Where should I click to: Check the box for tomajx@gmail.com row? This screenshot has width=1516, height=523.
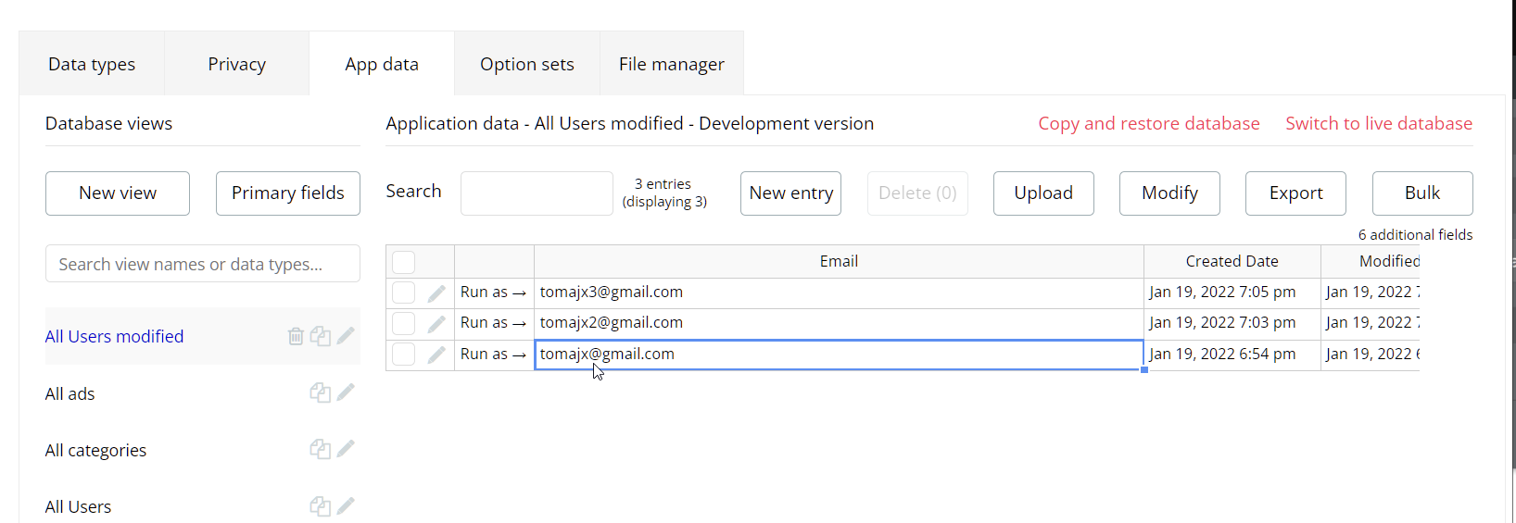pos(404,354)
